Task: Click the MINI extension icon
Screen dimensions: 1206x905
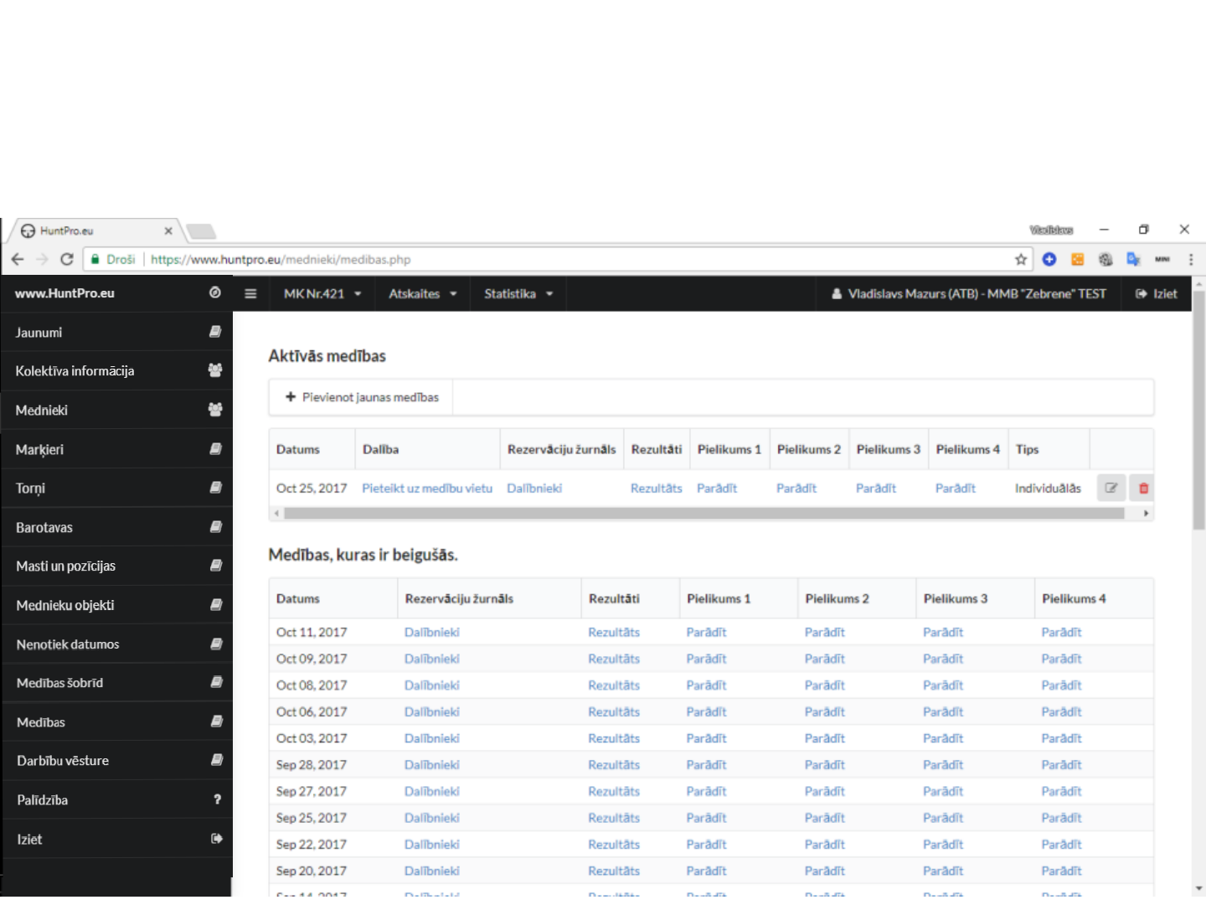Action: click(1162, 260)
